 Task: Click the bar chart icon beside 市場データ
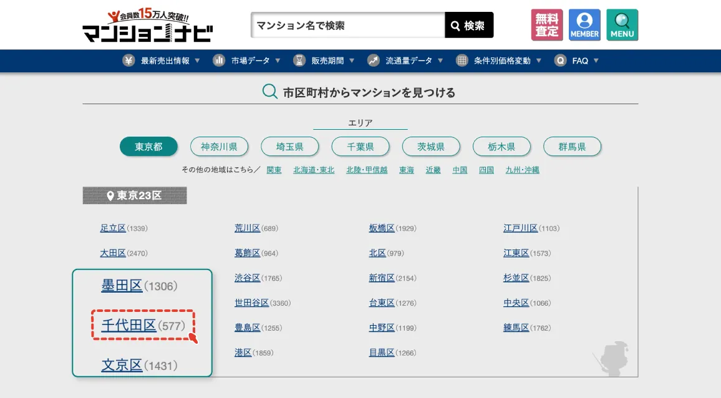(x=219, y=61)
